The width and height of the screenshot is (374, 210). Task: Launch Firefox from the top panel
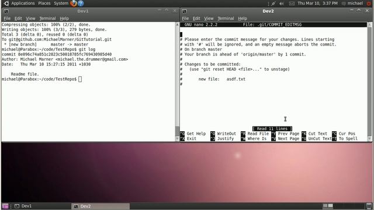[x=74, y=3]
